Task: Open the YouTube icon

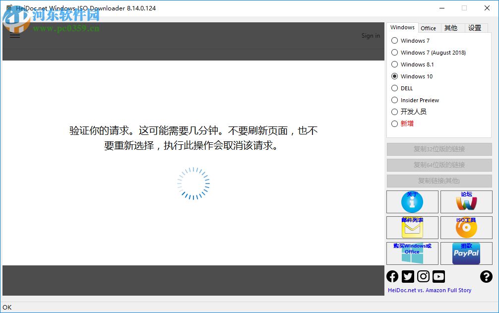Action: pos(438,276)
